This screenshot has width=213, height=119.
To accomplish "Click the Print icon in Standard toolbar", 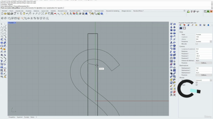I will coord(12,14).
